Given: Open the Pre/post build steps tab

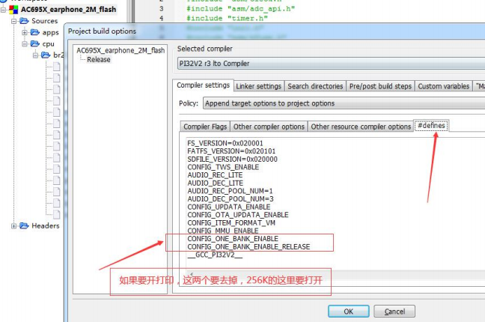Looking at the screenshot, I should [380, 86].
